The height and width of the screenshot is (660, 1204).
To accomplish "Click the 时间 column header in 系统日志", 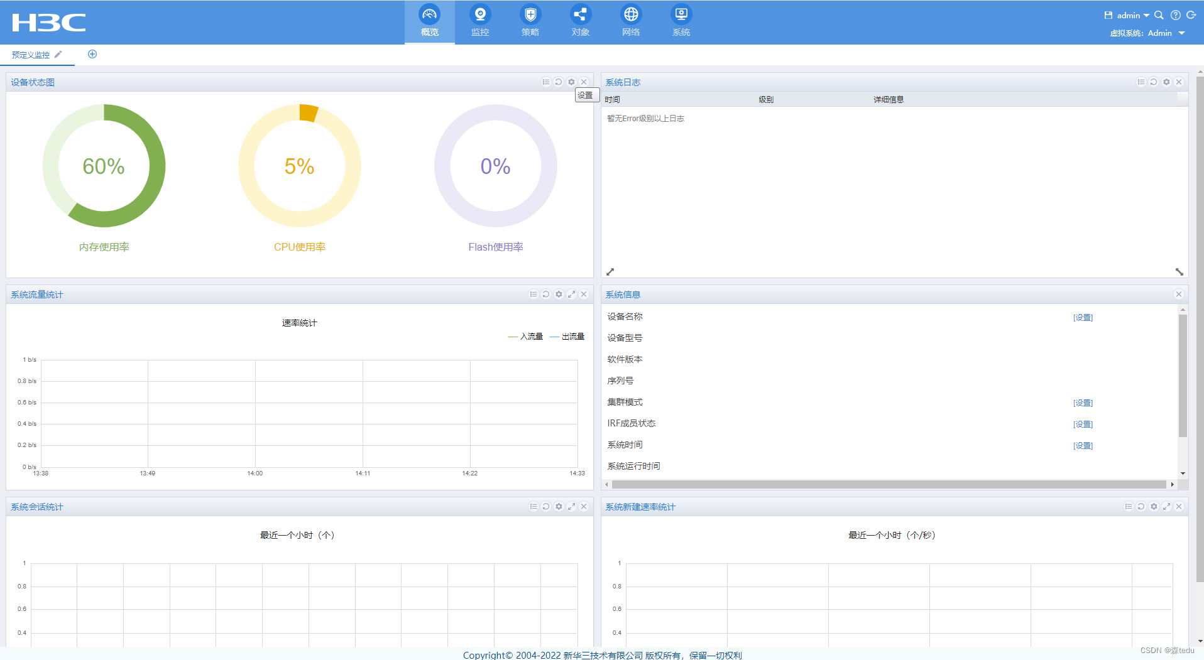I will (x=613, y=99).
